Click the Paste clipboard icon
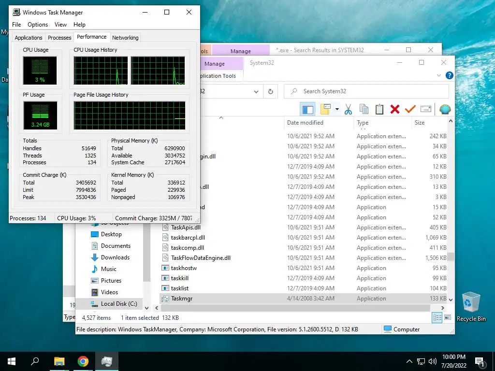Screen dimensions: 495x371 (x=379, y=109)
